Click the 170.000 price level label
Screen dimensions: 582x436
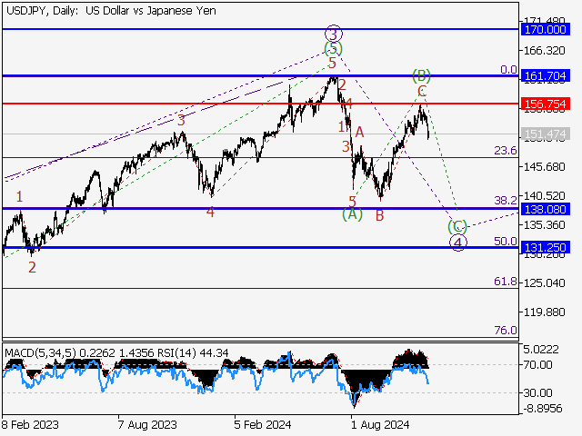pyautogui.click(x=546, y=29)
